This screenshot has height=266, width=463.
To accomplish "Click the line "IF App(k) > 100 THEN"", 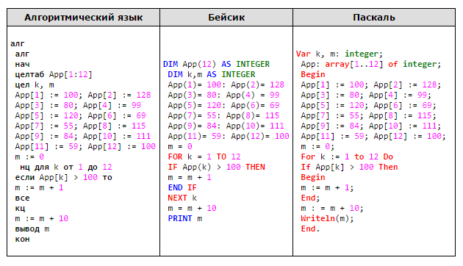I will click(x=217, y=167).
